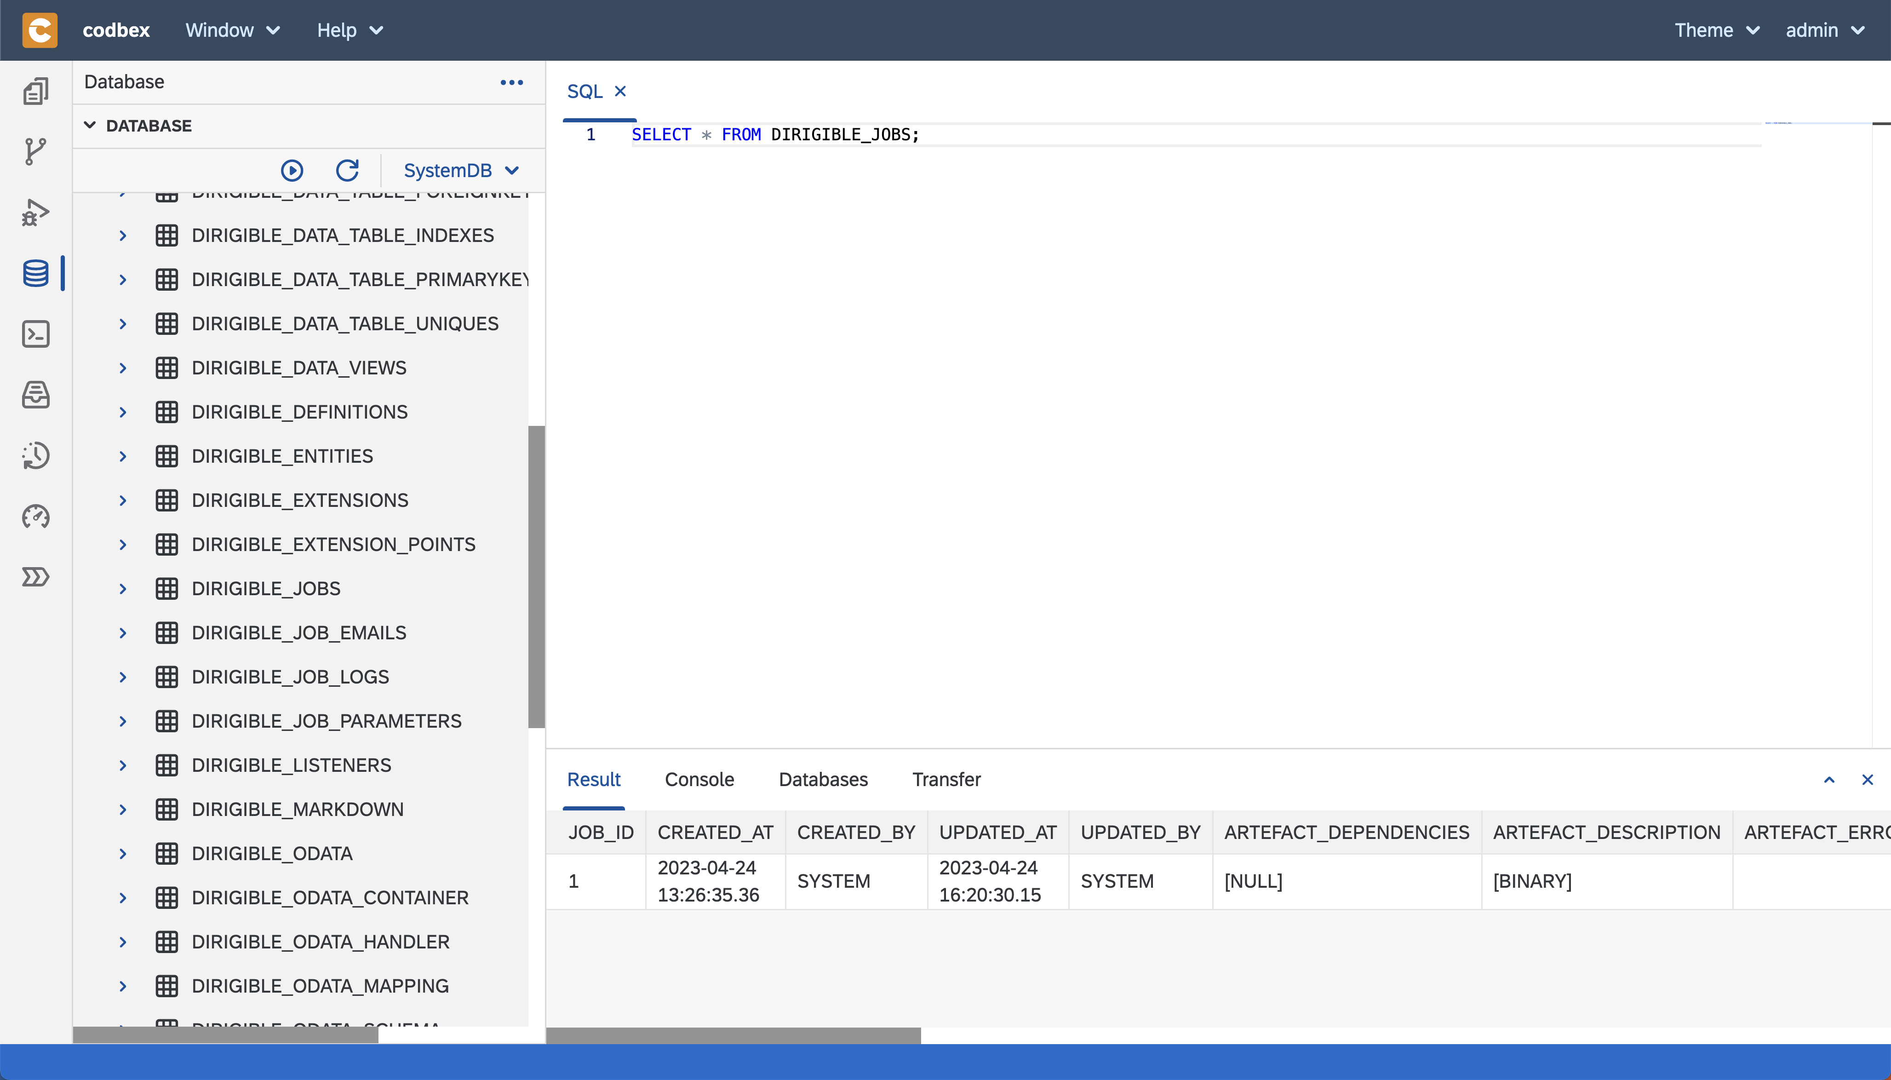Switch to the Result tab
The image size is (1891, 1080).
pyautogui.click(x=593, y=780)
